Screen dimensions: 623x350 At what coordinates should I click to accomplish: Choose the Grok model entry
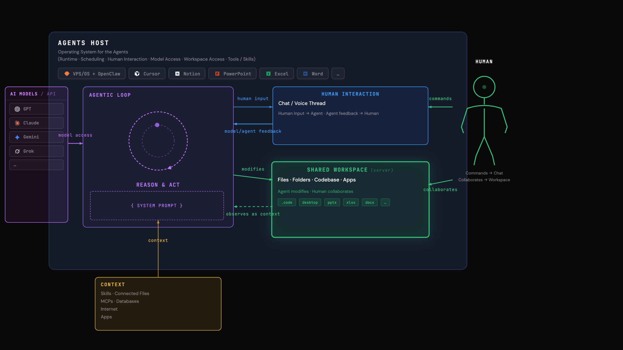coord(37,151)
